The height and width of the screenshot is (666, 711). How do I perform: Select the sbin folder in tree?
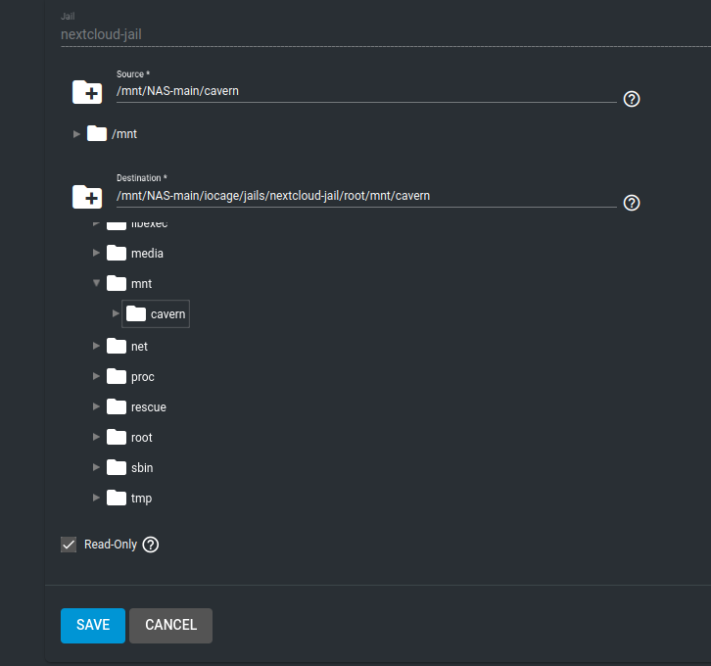[x=141, y=468]
